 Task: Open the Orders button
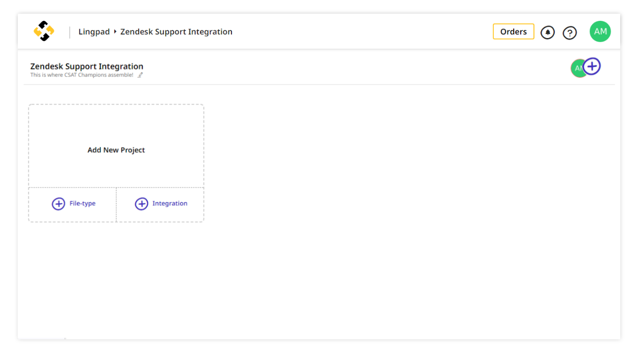tap(514, 31)
